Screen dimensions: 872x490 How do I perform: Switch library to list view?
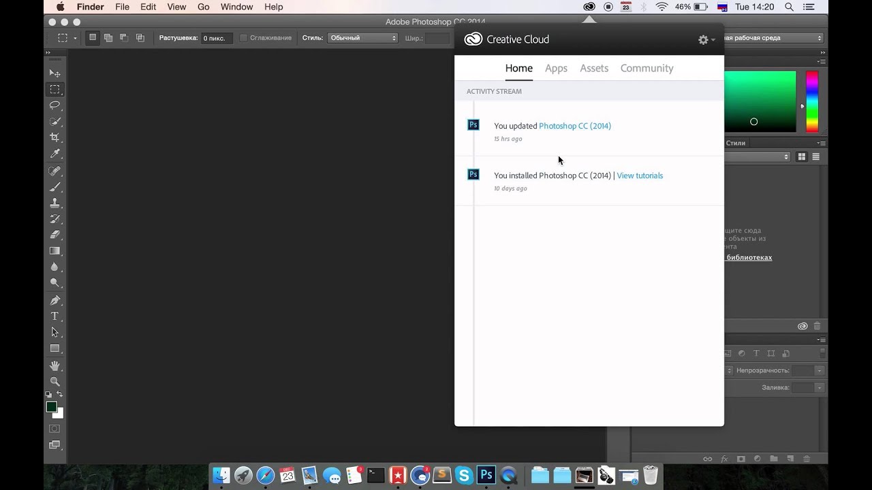point(815,157)
